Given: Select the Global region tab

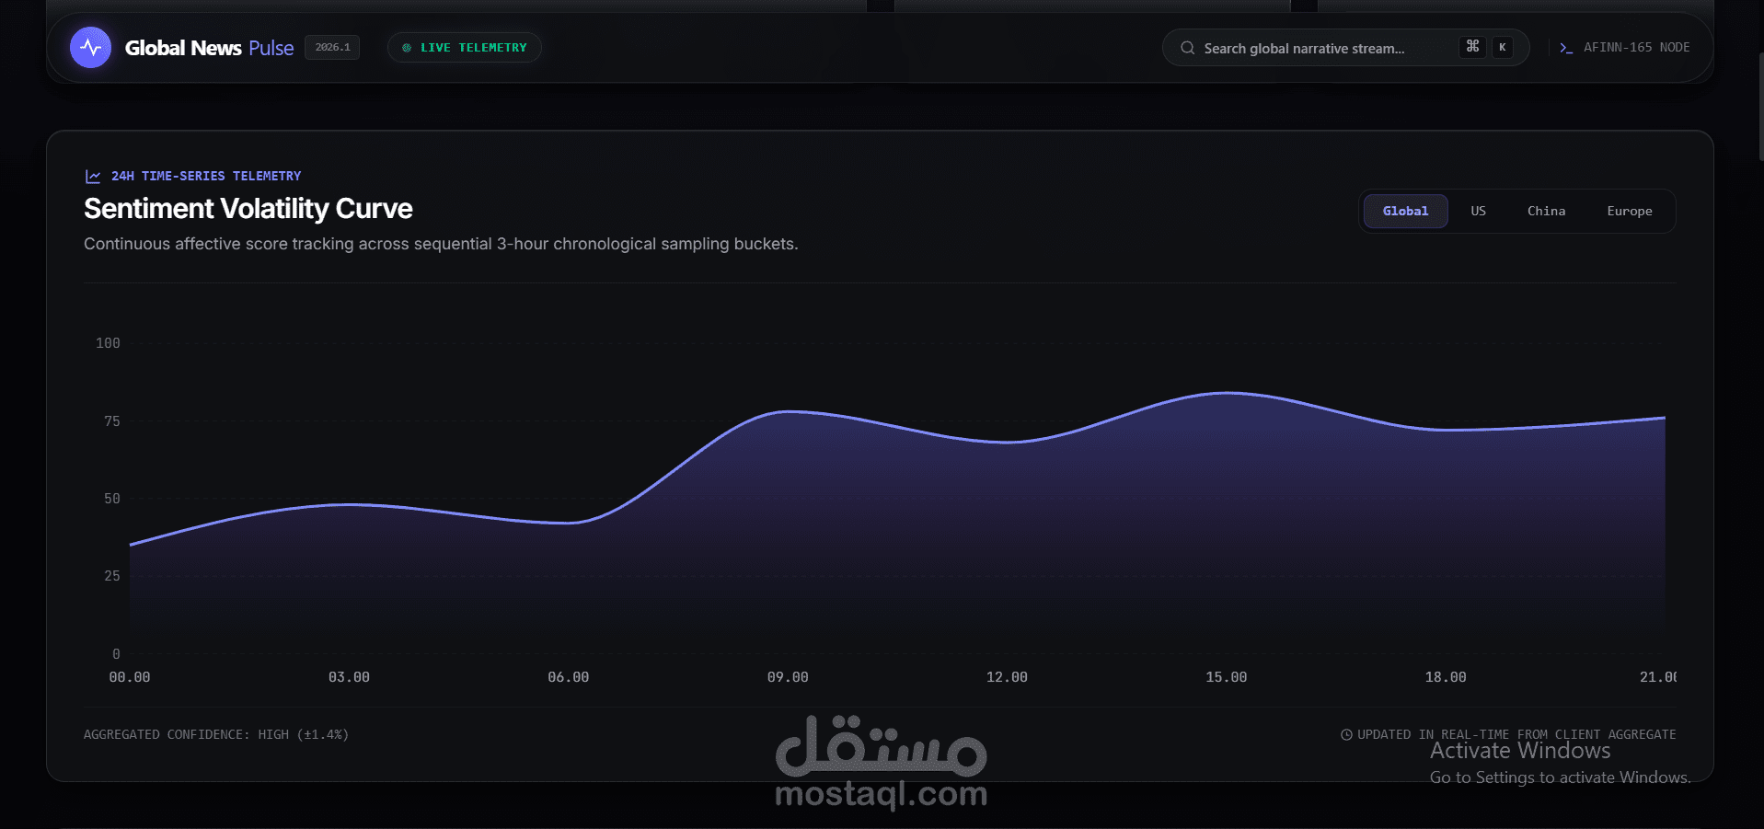Looking at the screenshot, I should tap(1405, 211).
